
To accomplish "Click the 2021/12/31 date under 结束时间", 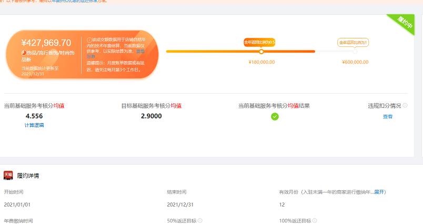I will (180, 205).
